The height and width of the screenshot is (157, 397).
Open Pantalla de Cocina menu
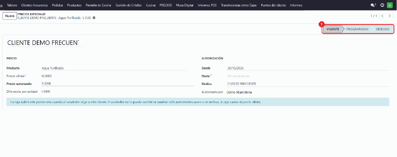click(x=98, y=5)
